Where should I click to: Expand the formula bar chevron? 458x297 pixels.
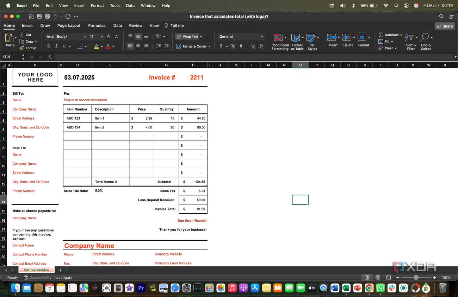tap(455, 57)
